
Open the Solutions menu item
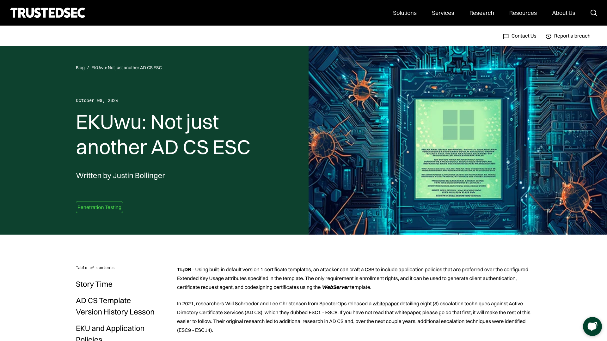[x=404, y=13]
